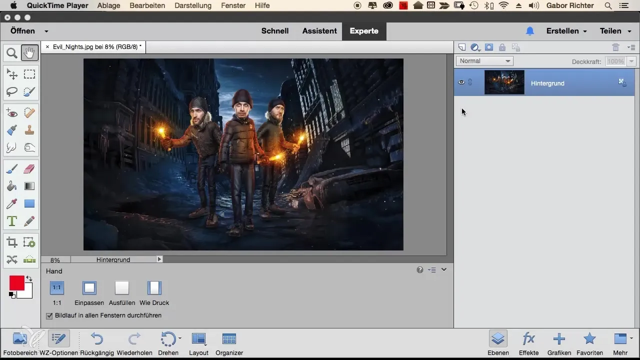Open the red foreground color swatch

[16, 283]
